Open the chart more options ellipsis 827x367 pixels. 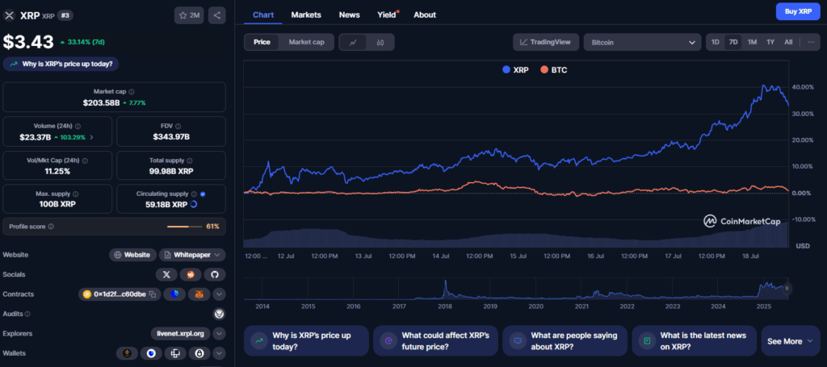[x=811, y=42]
